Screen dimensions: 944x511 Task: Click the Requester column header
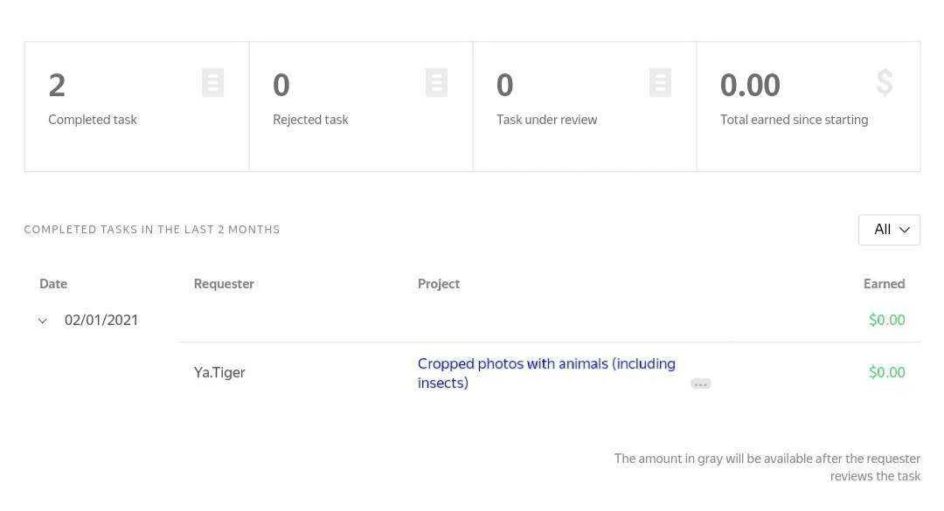(224, 284)
